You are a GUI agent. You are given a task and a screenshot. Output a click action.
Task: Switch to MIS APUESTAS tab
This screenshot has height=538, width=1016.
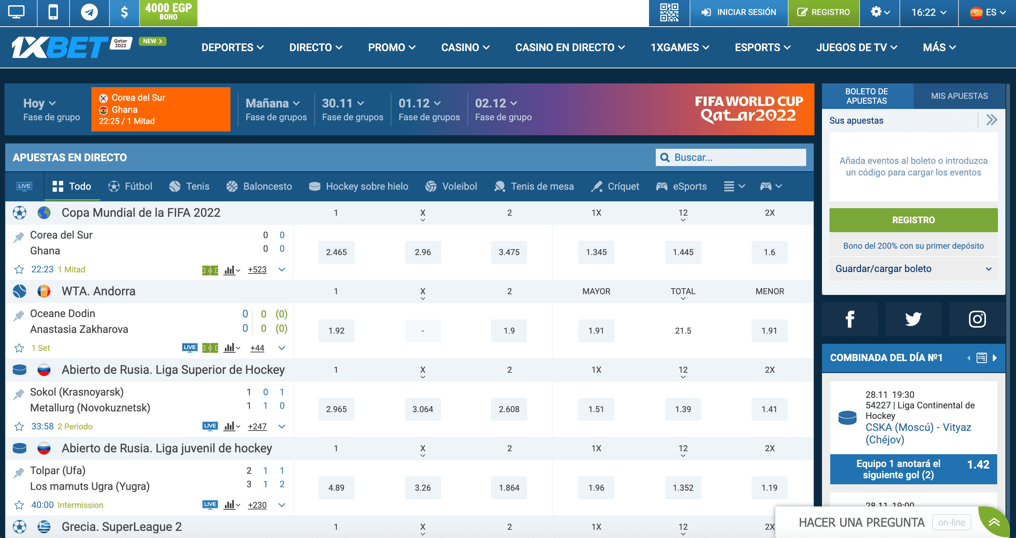point(959,96)
